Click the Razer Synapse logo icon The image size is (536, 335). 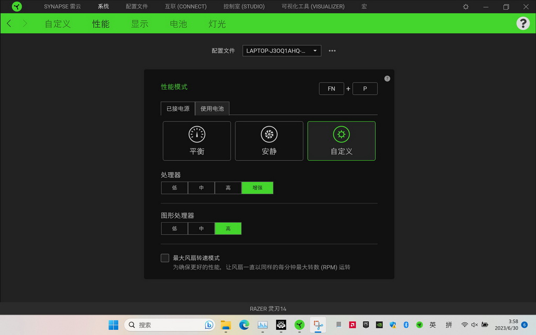click(16, 6)
